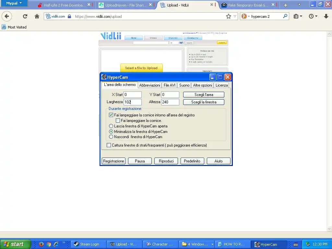
Task: Close the UploadHaven tab
Action: click(150, 5)
